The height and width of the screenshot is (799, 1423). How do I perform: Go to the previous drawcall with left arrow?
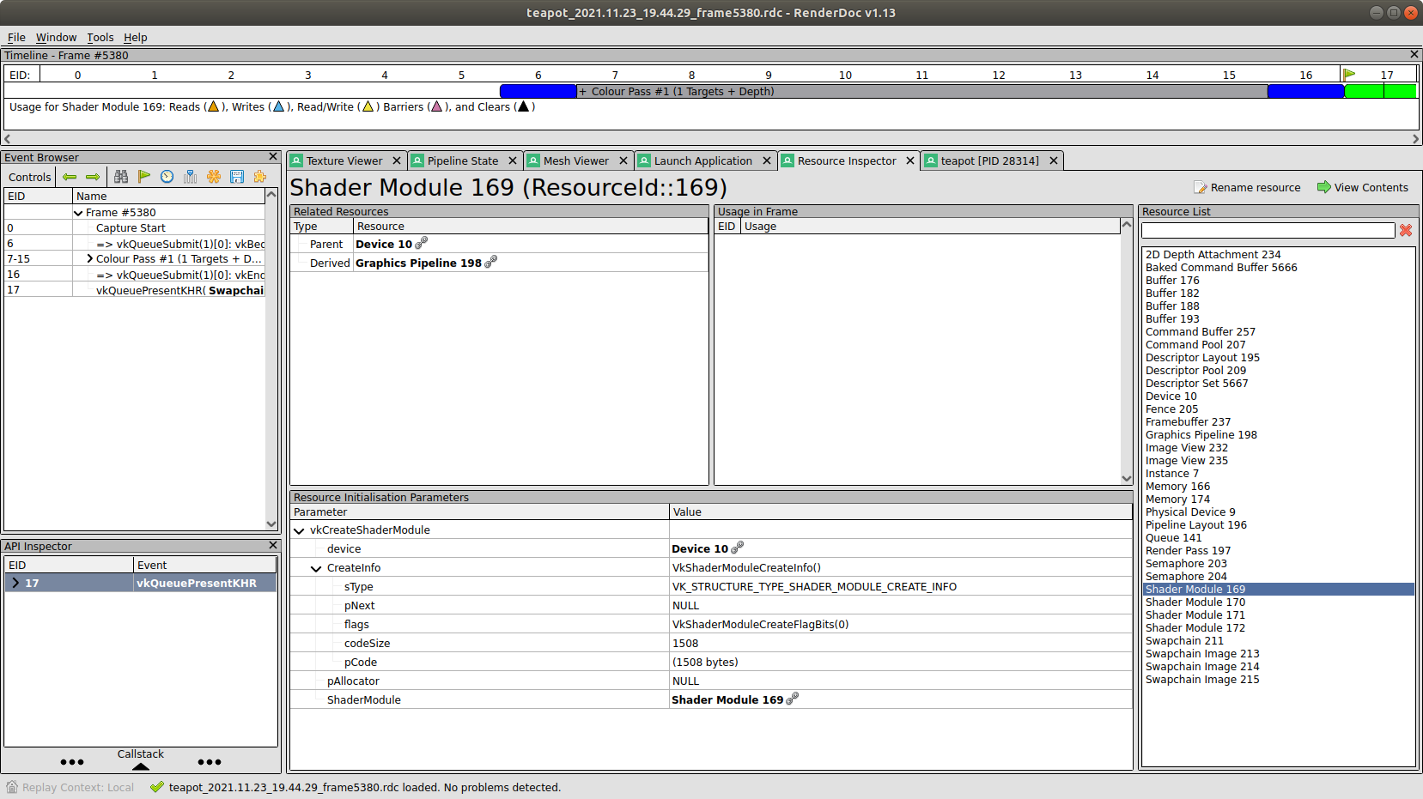70,177
